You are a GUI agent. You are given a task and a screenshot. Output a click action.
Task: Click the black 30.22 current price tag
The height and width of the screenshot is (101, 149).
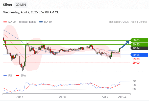(139, 48)
